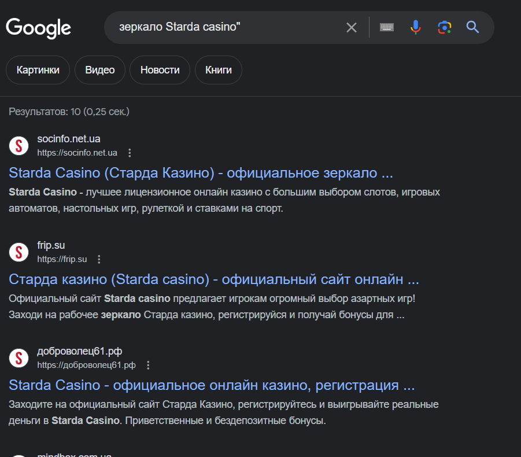Click the 'Результатов: 10 (0,25 сек.)' stats text

point(69,112)
